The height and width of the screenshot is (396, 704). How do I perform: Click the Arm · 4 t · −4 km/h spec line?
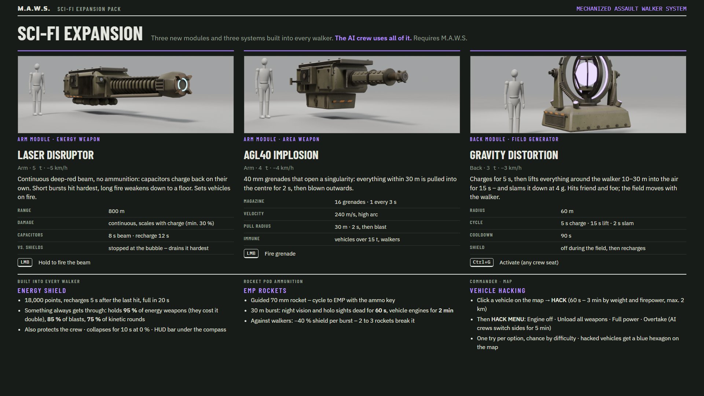coord(268,168)
